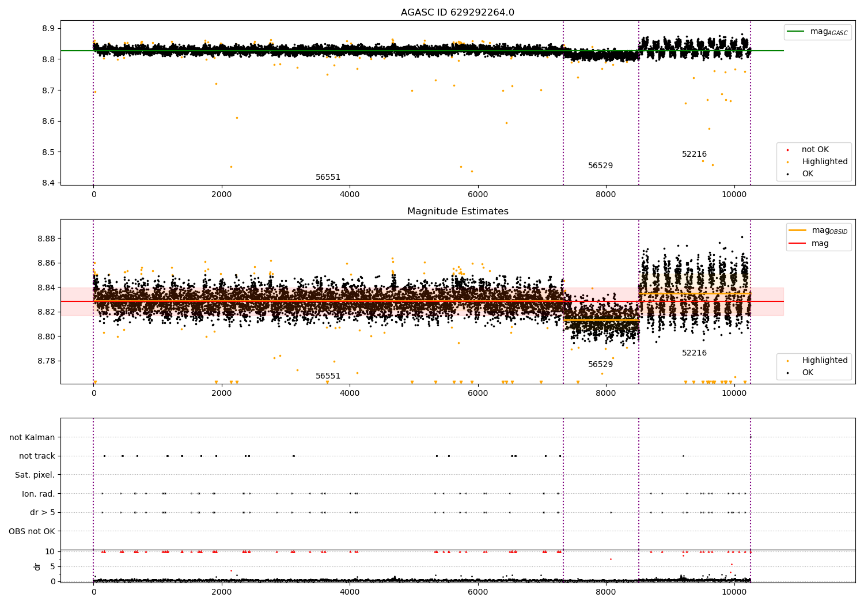Click obsid label 56551 in top plot
The width and height of the screenshot is (864, 605).
click(x=328, y=177)
